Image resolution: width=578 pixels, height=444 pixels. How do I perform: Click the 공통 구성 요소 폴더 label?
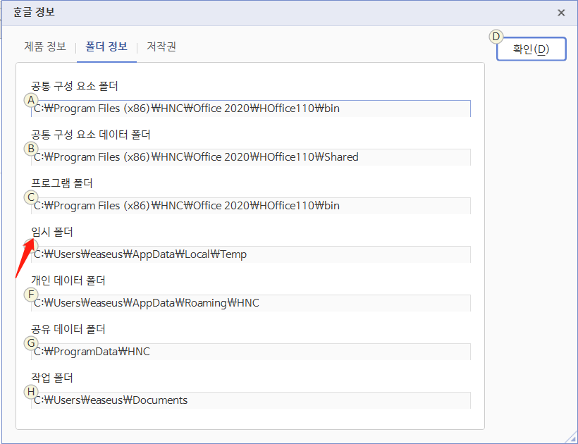75,86
